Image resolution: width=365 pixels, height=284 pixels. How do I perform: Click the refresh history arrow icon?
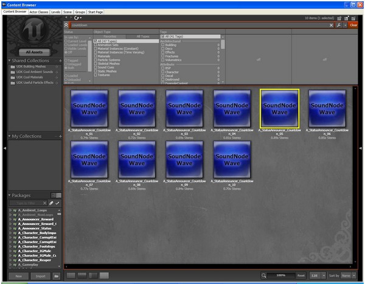(77, 18)
